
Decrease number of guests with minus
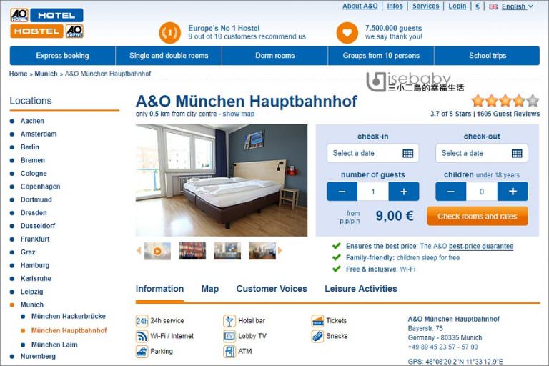click(x=342, y=192)
